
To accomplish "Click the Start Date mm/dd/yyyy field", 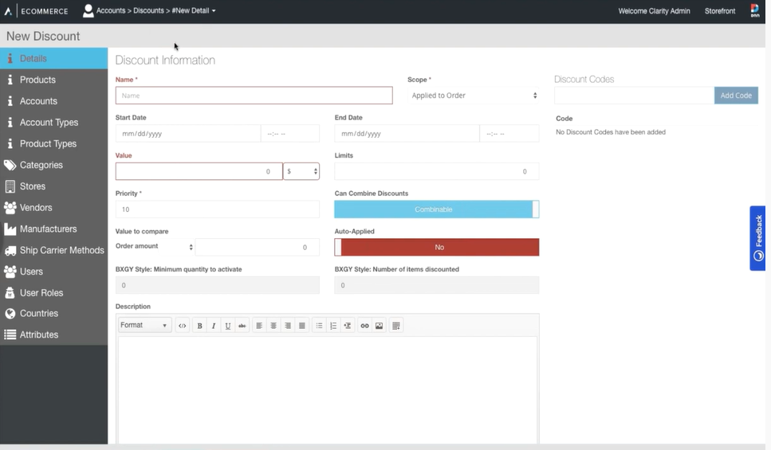I will (x=188, y=134).
